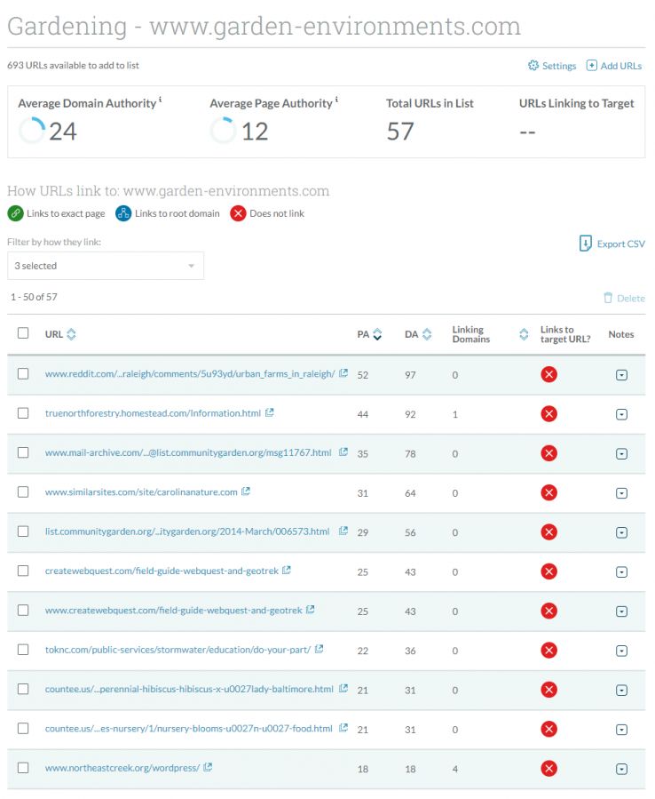Open createwebquest.com field-guide link
Viewport: 655px width, 799px height.
(162, 571)
